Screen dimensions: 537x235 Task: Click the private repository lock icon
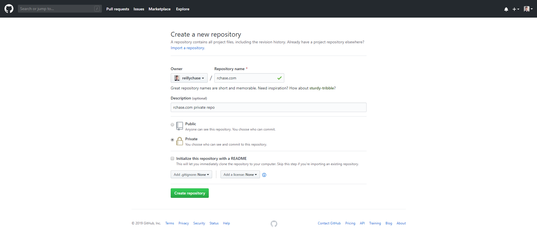coord(180,141)
